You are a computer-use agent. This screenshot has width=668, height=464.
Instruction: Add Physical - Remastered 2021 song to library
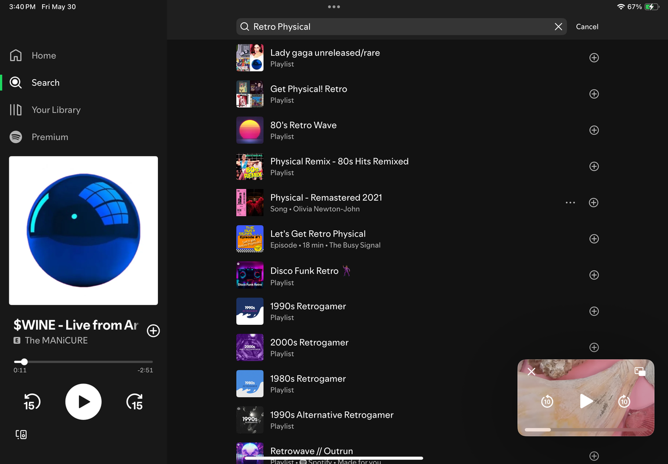tap(594, 202)
